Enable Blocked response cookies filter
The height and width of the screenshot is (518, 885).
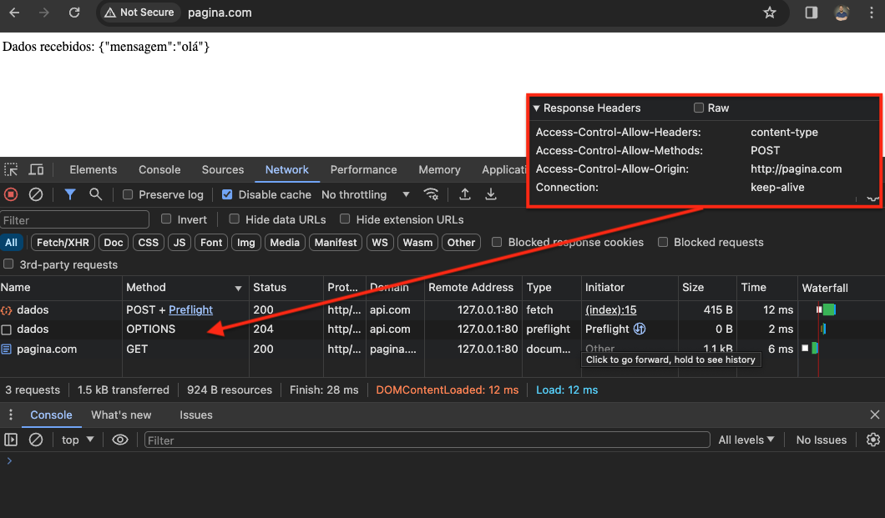point(497,242)
